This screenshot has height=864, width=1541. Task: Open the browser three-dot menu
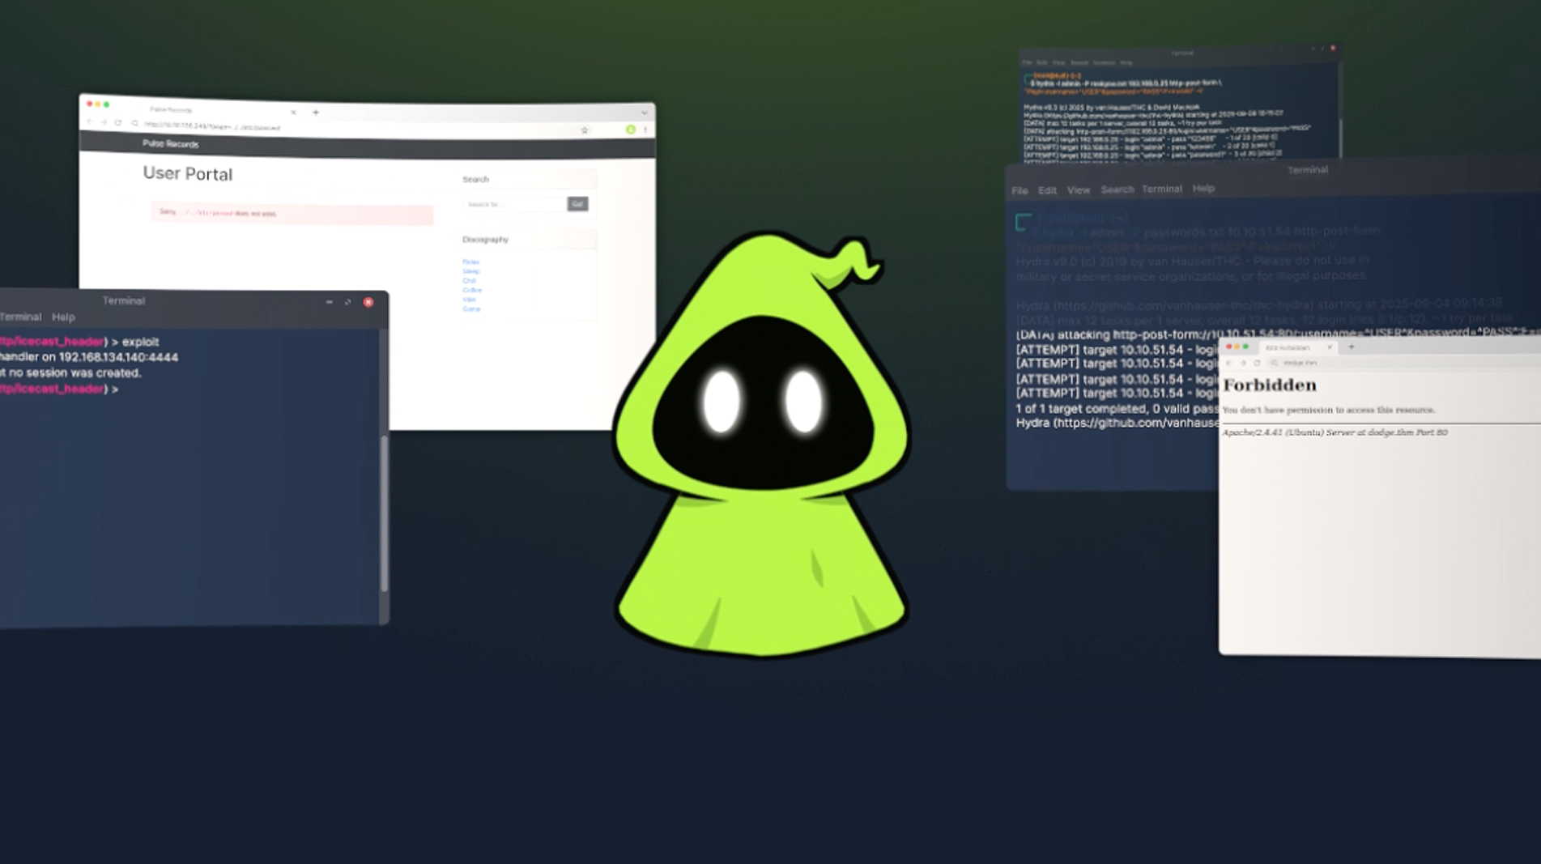point(645,130)
